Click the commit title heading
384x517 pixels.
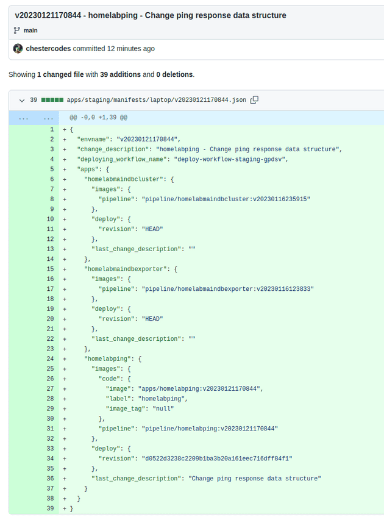click(x=149, y=15)
